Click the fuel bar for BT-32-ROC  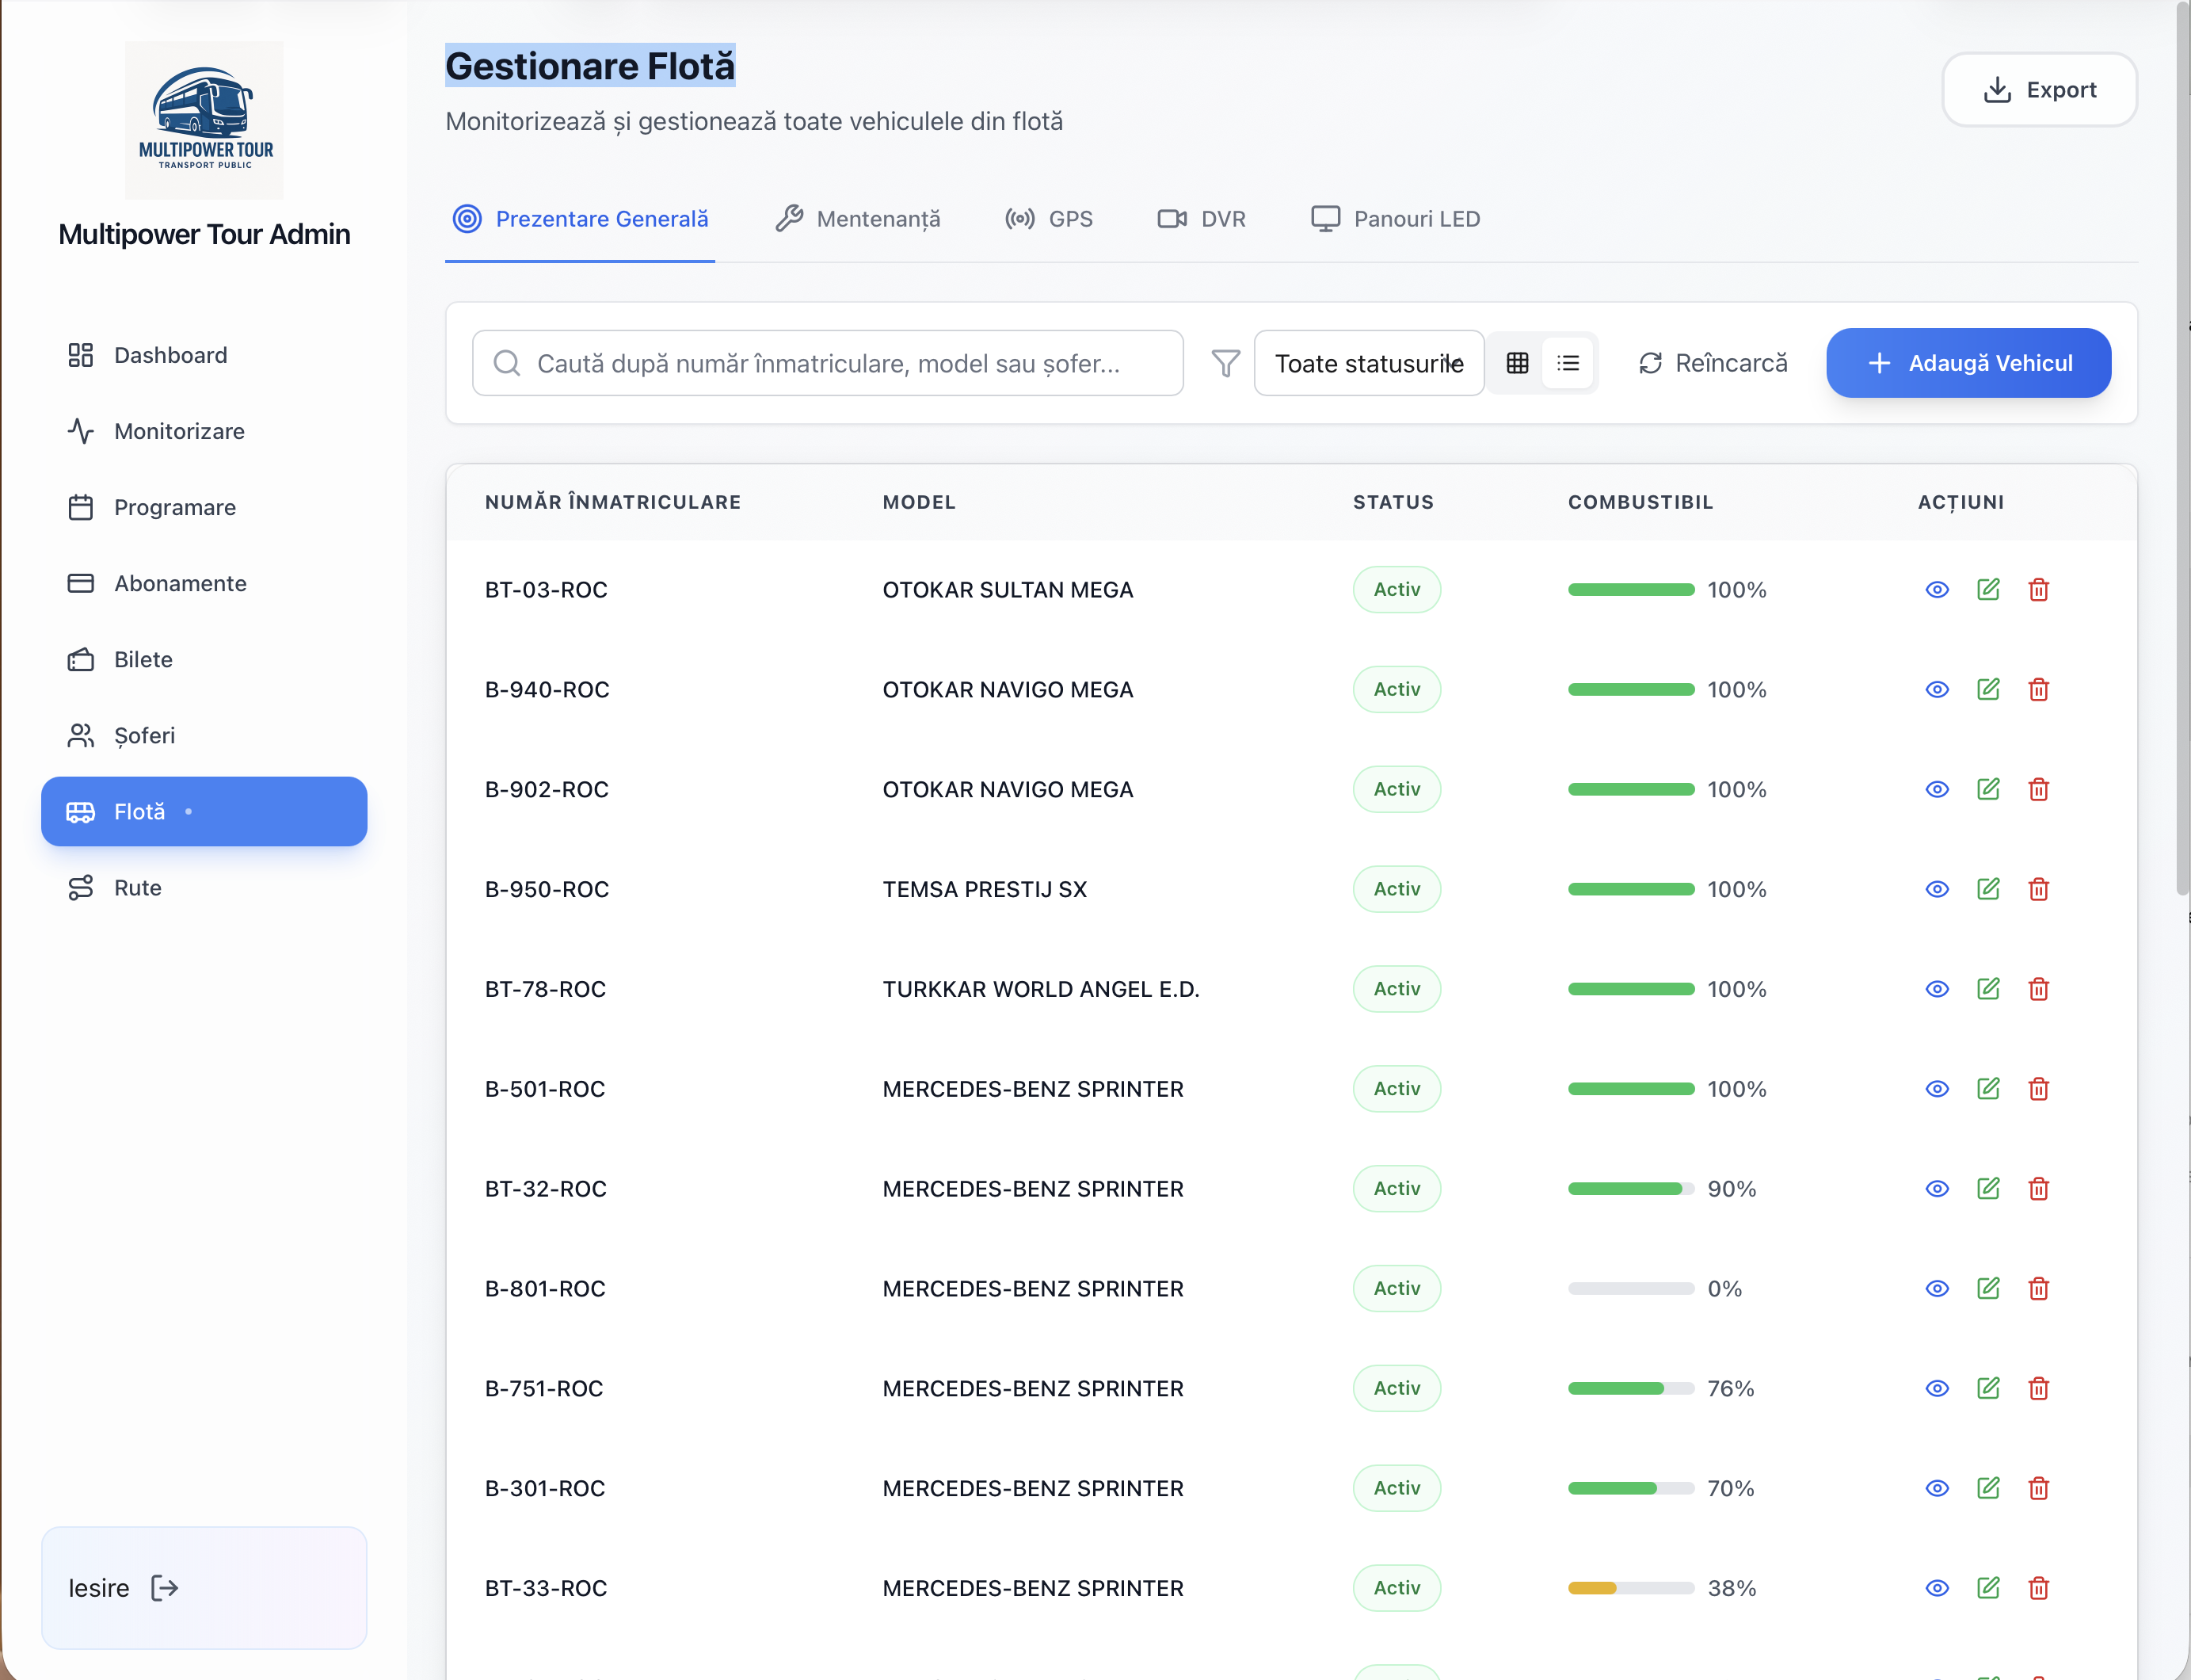pos(1630,1188)
